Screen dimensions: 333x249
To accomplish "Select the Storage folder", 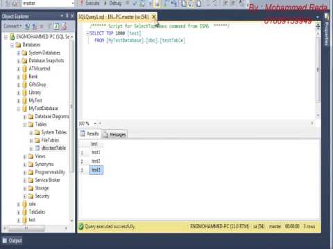I will (x=42, y=188).
